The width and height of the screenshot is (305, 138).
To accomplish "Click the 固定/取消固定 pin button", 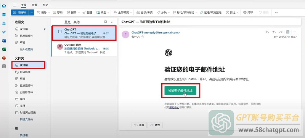I will [x=211, y=13].
